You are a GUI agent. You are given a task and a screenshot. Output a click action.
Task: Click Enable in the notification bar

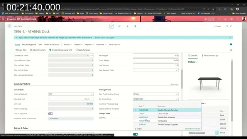[98, 38]
